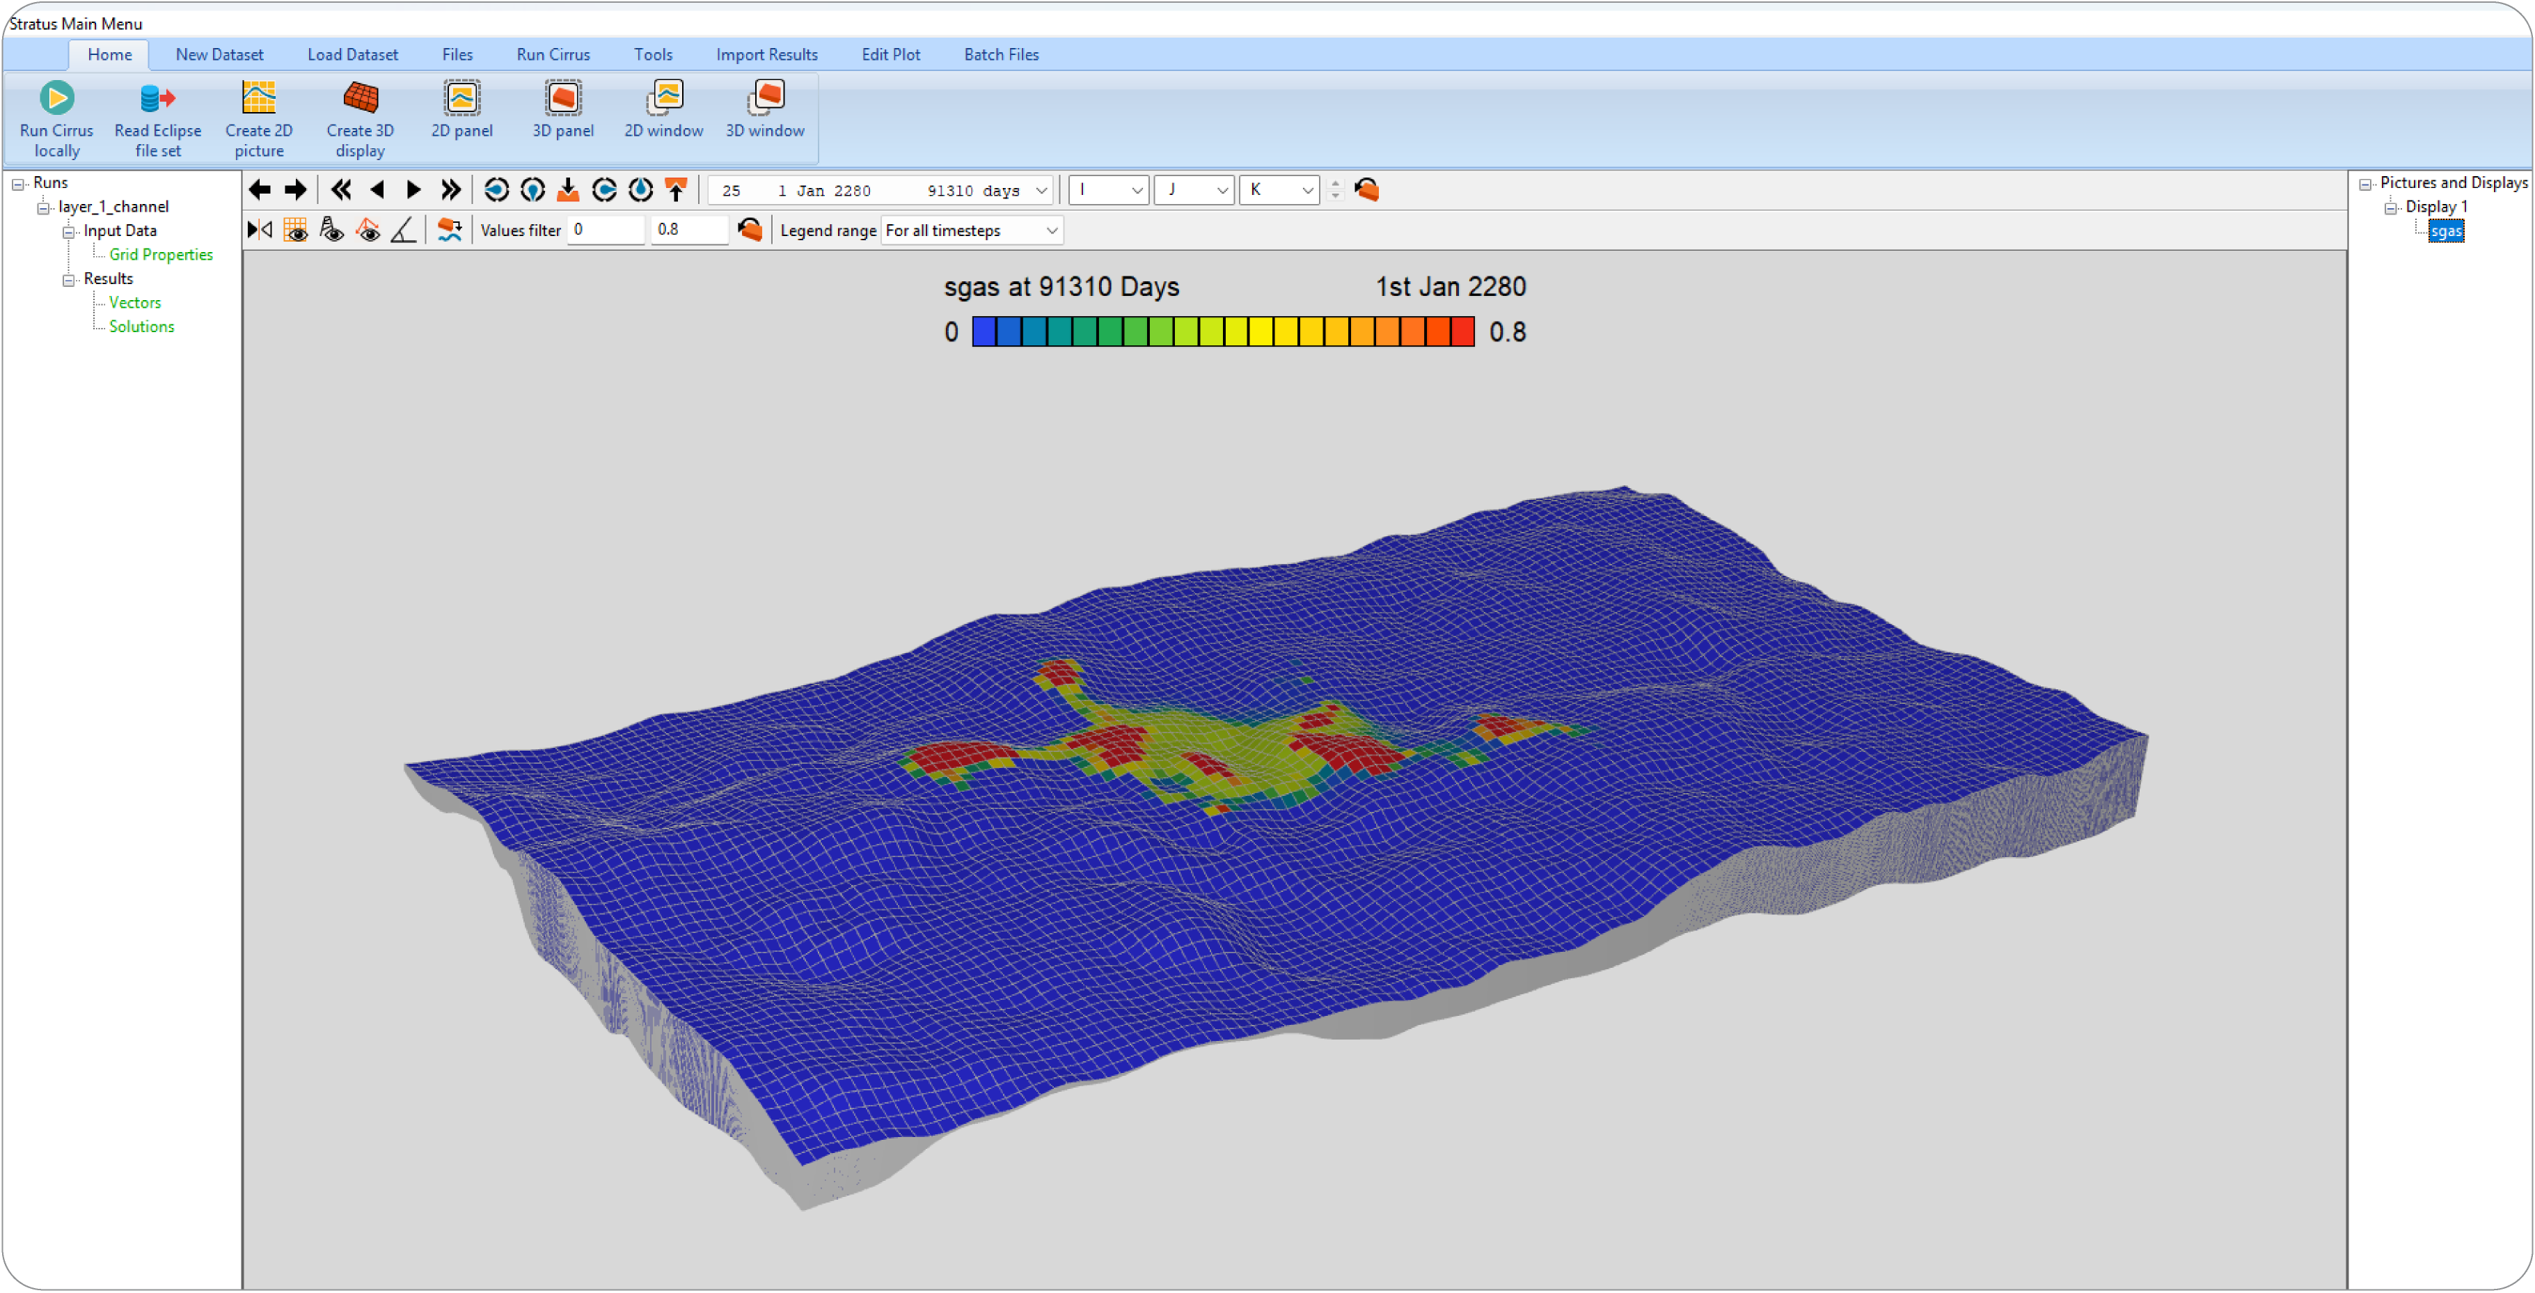Click the Run Cirrus locally icon
The image size is (2535, 1293).
click(x=56, y=98)
